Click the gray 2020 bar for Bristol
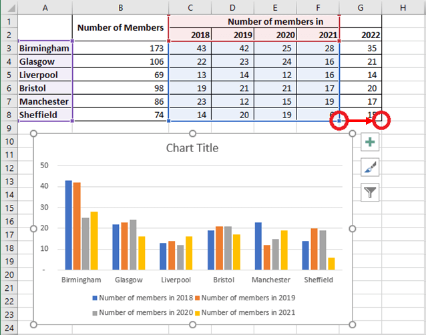The height and width of the screenshot is (335, 426). click(228, 248)
